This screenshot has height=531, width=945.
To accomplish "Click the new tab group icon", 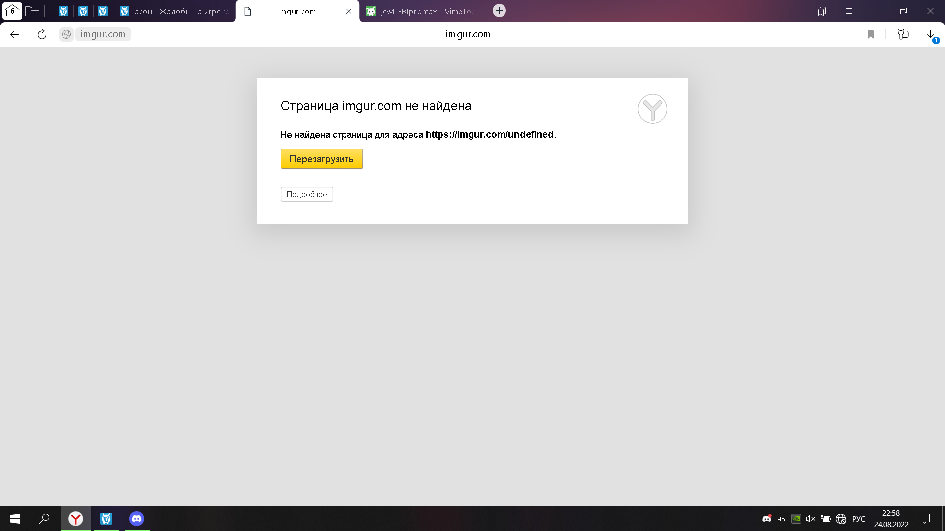I will coord(32,11).
